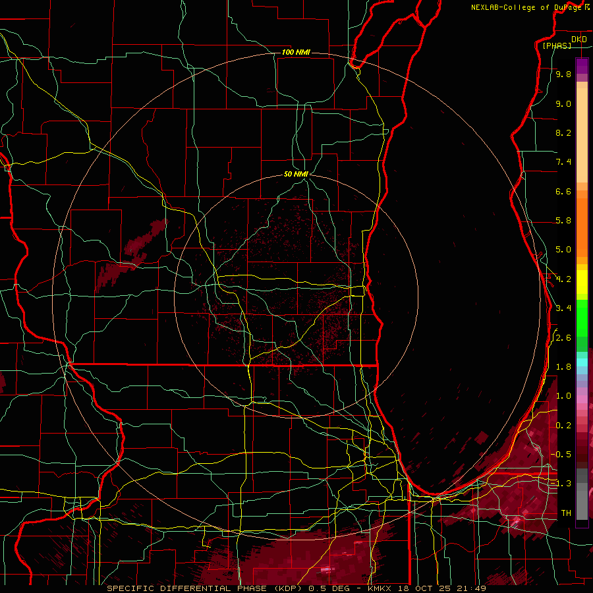Click the light peach segment of the color bar
The image size is (593, 593).
click(582, 136)
